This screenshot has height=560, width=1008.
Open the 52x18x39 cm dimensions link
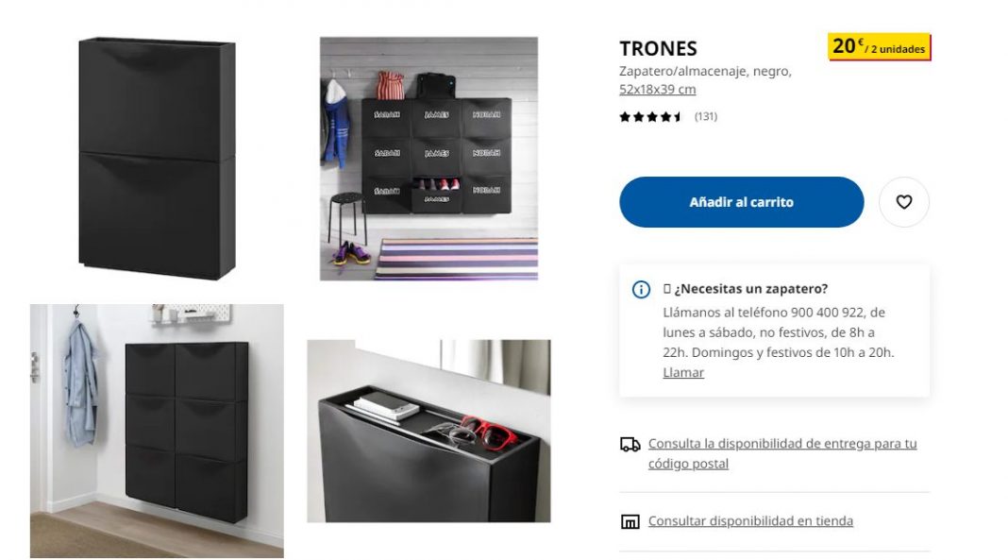(x=657, y=90)
